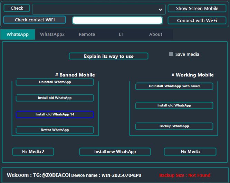Open the device selection dropdown
The width and height of the screenshot is (230, 183).
point(98,9)
